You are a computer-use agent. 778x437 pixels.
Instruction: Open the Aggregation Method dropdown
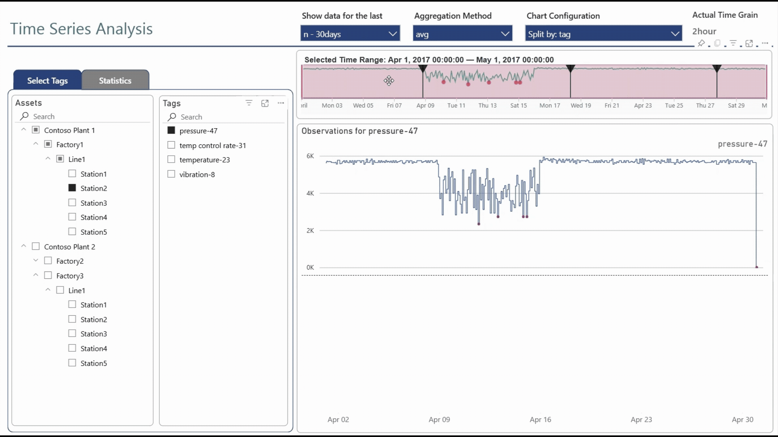click(x=462, y=34)
